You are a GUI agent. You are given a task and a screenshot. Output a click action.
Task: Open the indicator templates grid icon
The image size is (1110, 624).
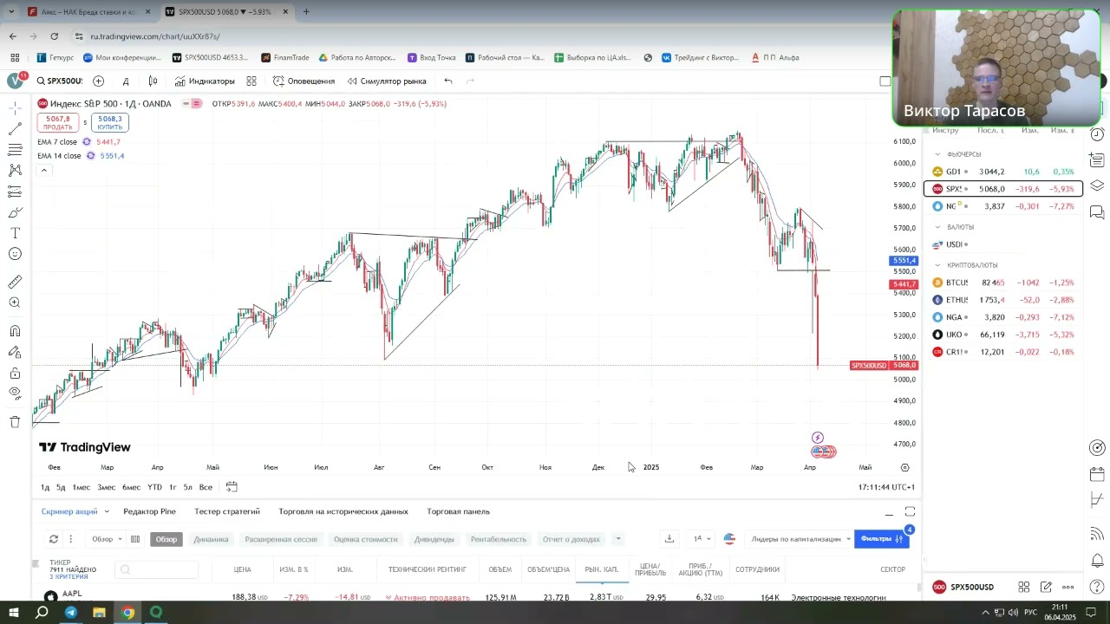[251, 81]
